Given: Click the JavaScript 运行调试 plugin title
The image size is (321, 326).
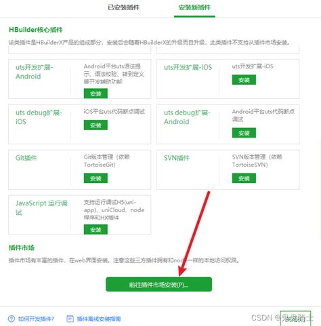Looking at the screenshot, I should point(41,207).
